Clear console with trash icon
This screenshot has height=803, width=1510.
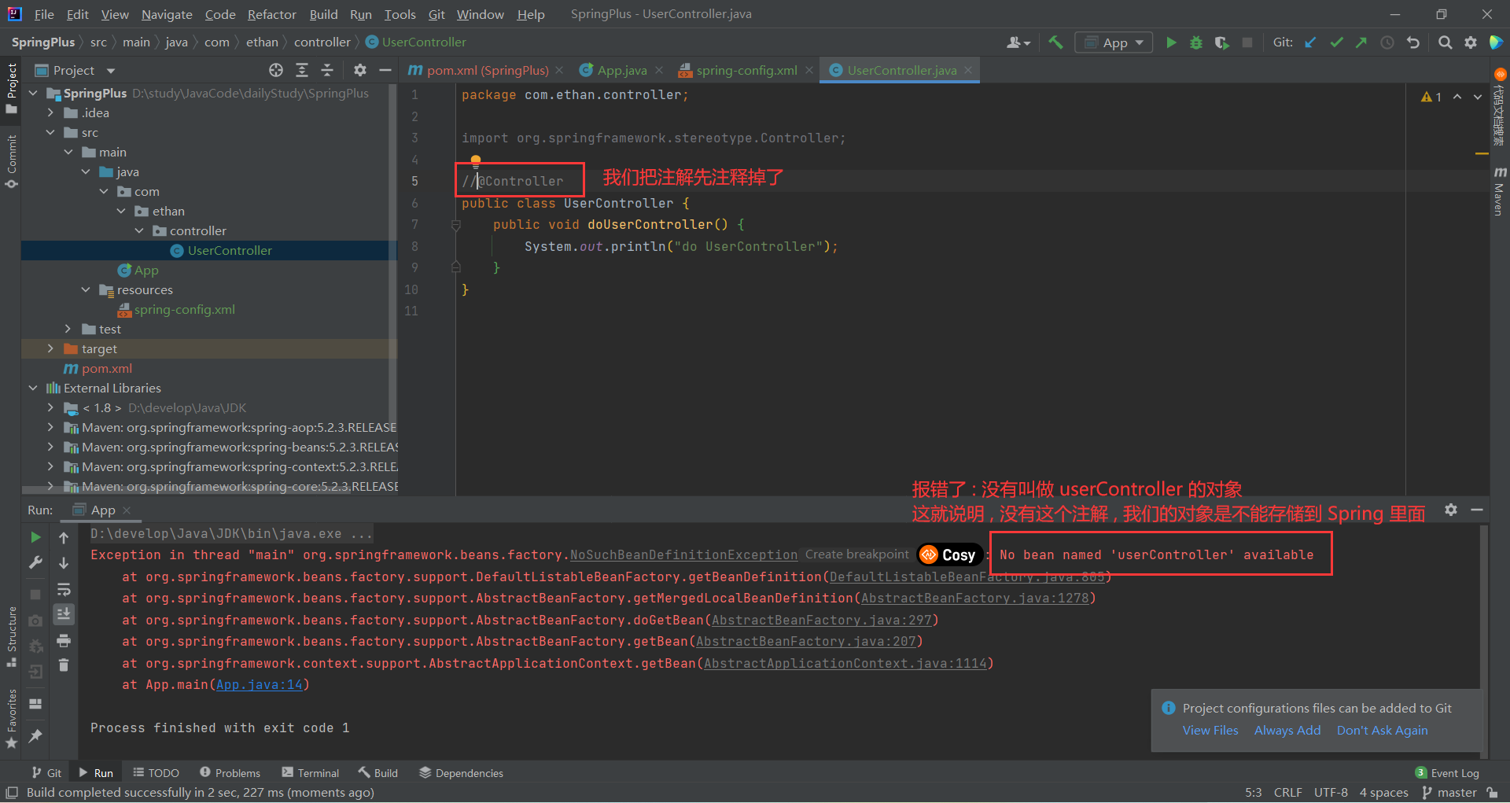(x=64, y=665)
